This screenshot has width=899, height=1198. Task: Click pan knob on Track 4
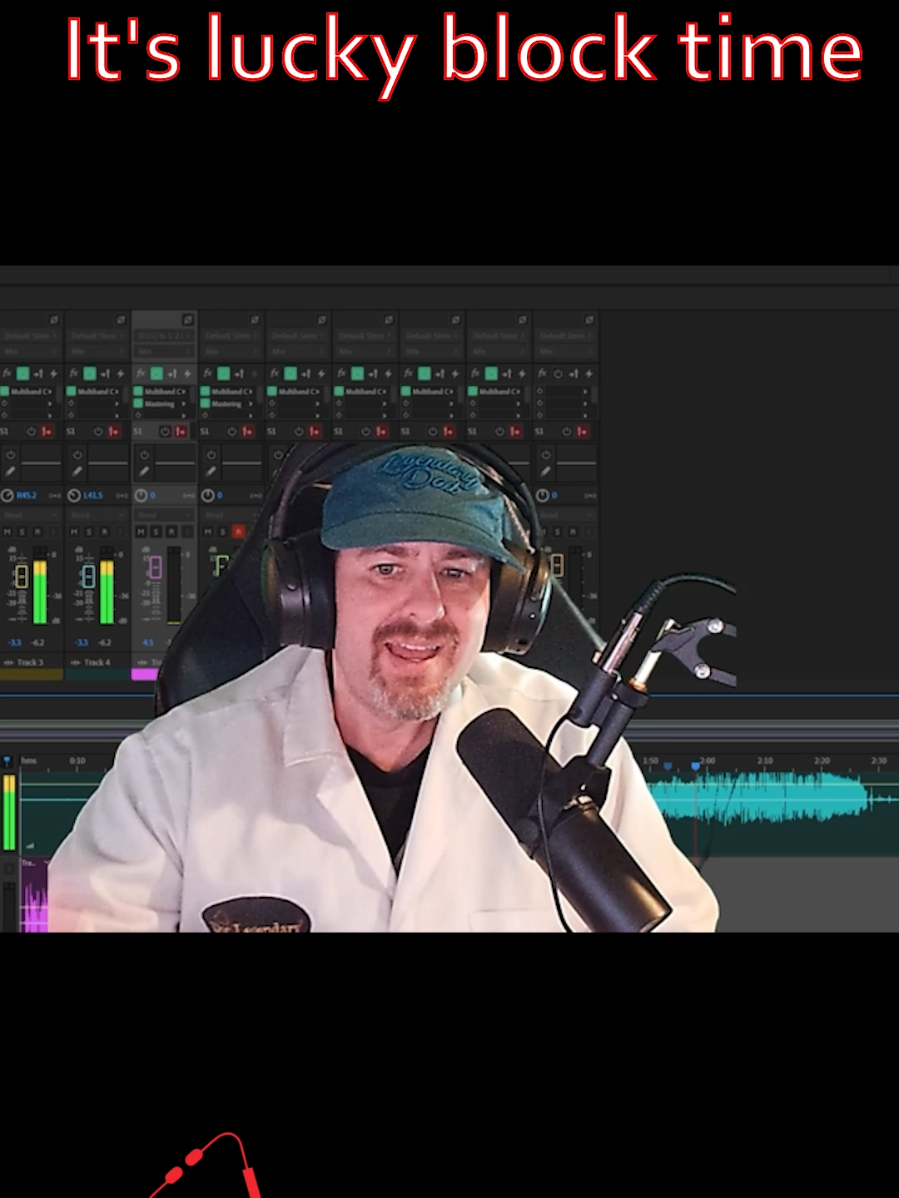74,495
